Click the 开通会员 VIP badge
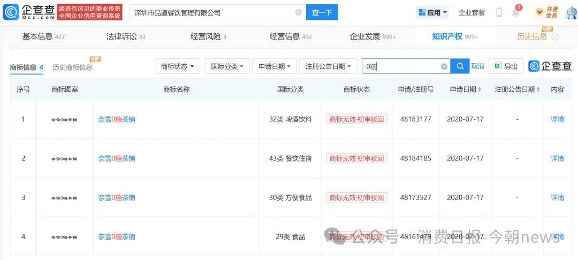The width and height of the screenshot is (578, 260). [x=546, y=12]
